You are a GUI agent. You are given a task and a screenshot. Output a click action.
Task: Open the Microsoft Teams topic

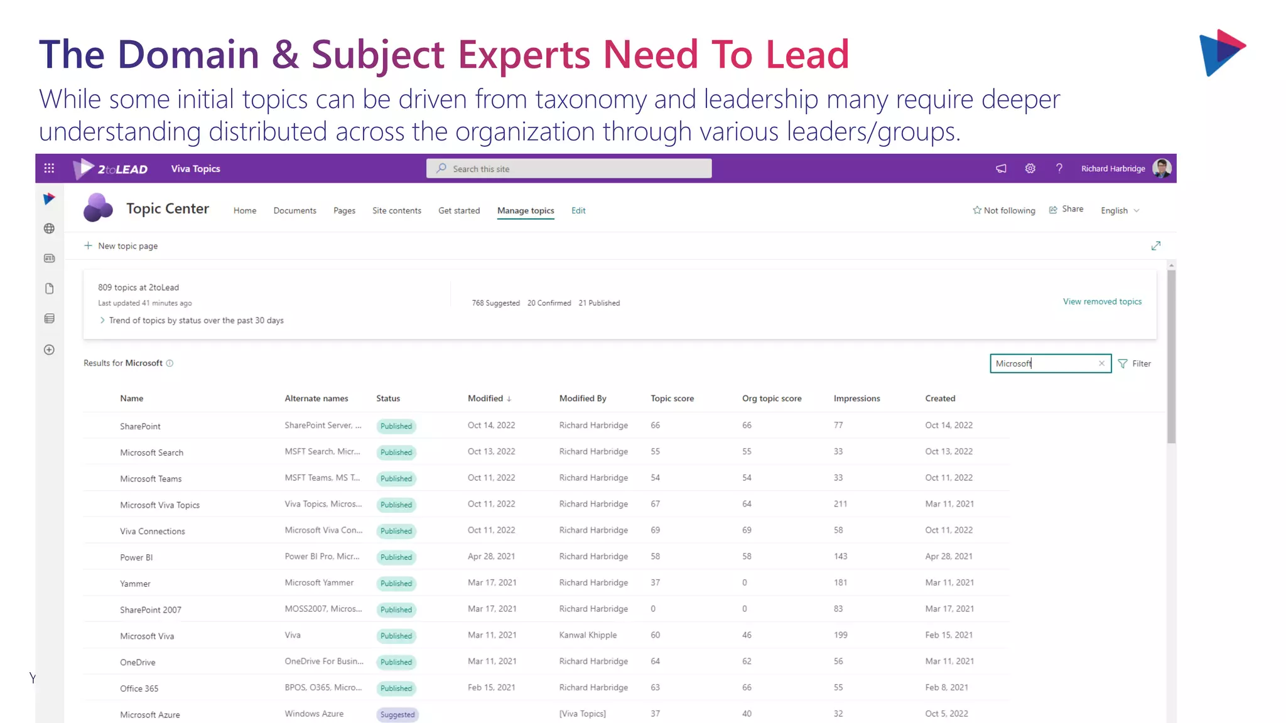tap(151, 479)
